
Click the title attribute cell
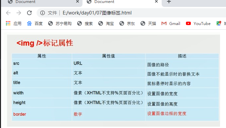[42, 83]
